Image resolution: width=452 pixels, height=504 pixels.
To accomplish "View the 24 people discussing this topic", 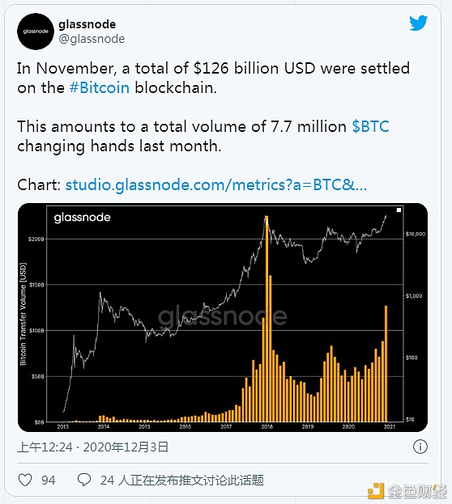I will point(182,481).
